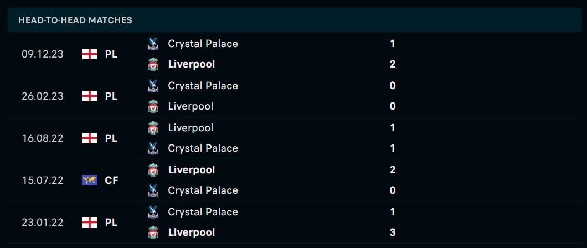Open Crystal Palace team from 26.02.23 match
The image size is (587, 248).
click(x=203, y=86)
